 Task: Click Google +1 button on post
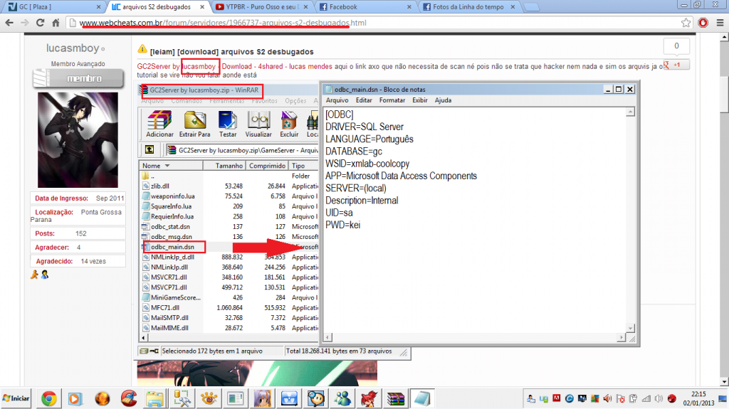(x=676, y=65)
